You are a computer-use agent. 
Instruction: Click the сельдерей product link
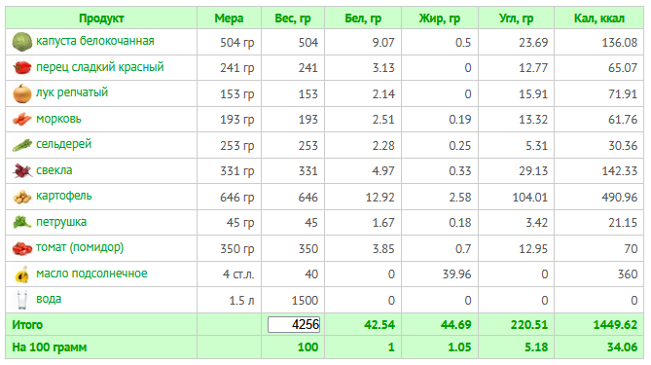coord(63,144)
